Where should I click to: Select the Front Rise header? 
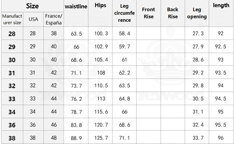pos(148,13)
